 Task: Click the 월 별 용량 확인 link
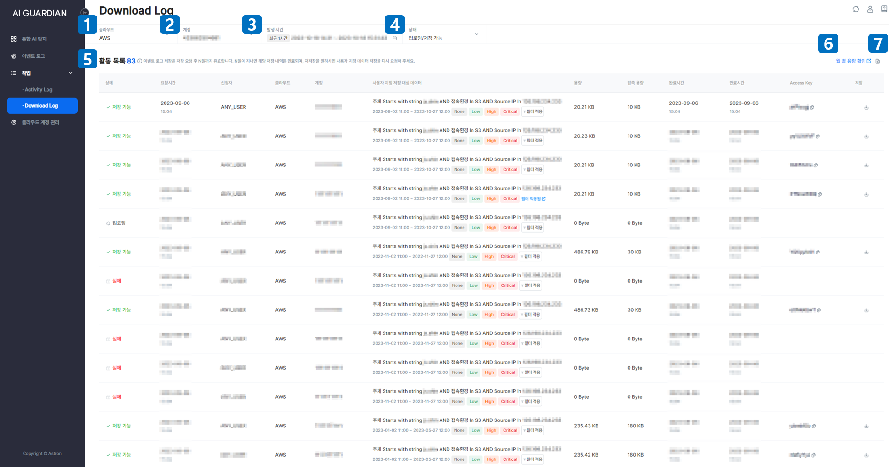pyautogui.click(x=853, y=61)
